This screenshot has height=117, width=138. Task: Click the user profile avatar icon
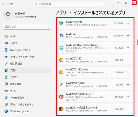[8, 15]
